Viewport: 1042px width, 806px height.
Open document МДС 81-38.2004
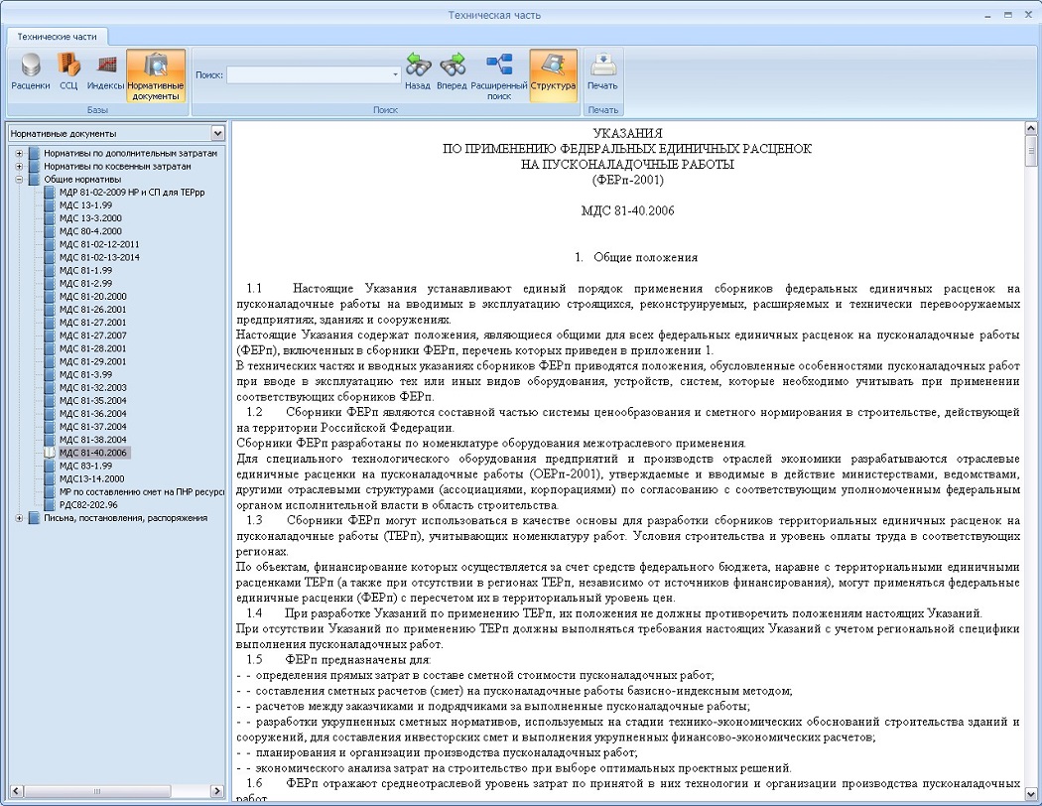click(93, 440)
